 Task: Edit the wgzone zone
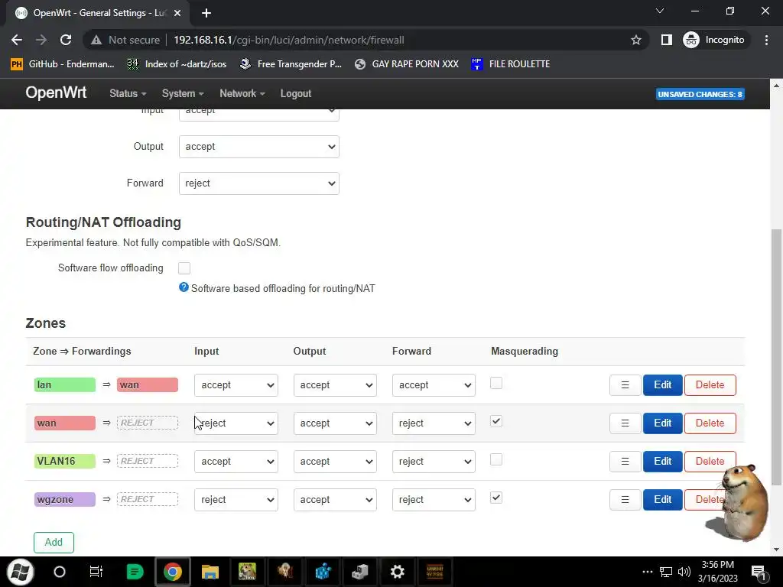point(663,499)
